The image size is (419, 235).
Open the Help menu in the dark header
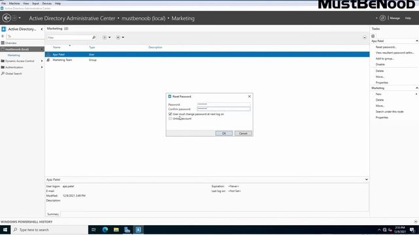(408, 18)
